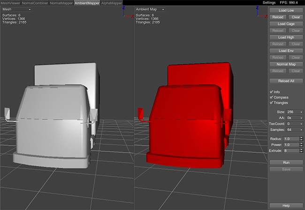Disable the Compass checkbox
This screenshot has width=305, height=210.
coord(271,97)
